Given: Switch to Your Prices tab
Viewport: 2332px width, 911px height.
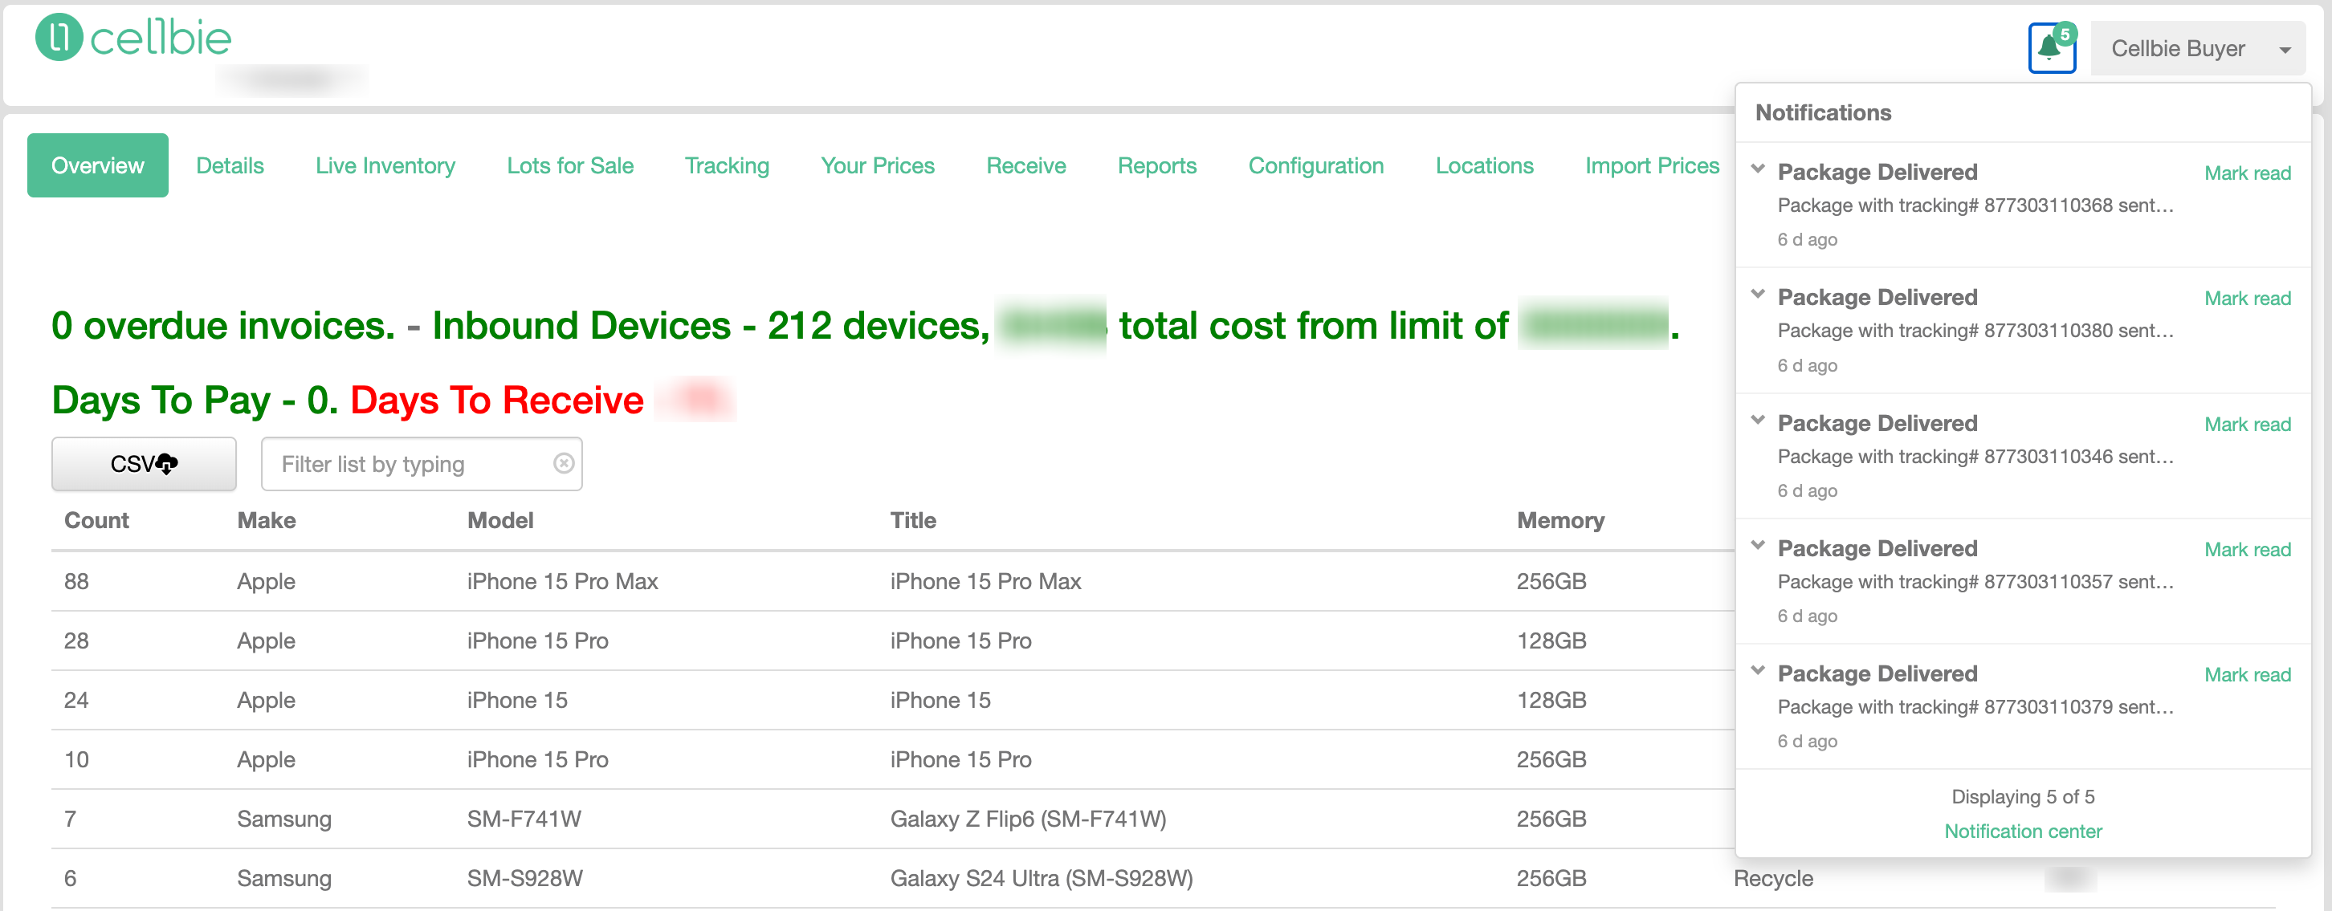Looking at the screenshot, I should (877, 165).
